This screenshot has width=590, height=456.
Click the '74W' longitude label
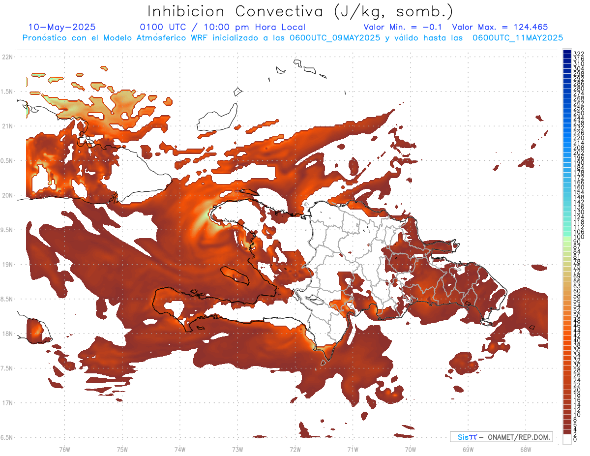pos(180,449)
